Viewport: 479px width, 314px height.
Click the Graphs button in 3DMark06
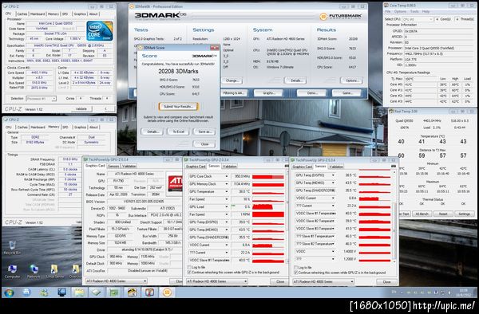coord(269,93)
